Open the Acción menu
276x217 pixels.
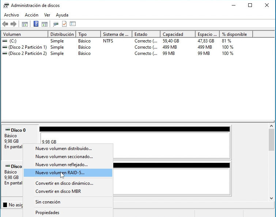coord(31,15)
